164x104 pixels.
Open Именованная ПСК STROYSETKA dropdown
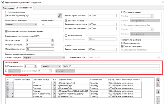124,58
